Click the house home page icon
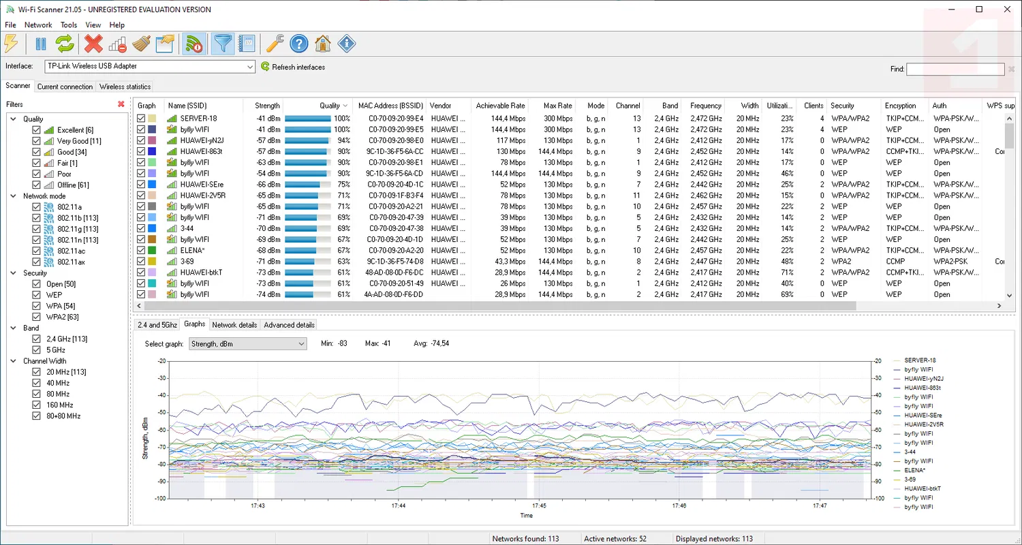Image resolution: width=1022 pixels, height=545 pixels. pyautogui.click(x=323, y=44)
